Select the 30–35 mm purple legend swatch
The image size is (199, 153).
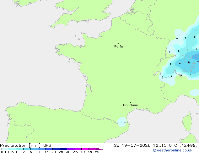(71, 149)
